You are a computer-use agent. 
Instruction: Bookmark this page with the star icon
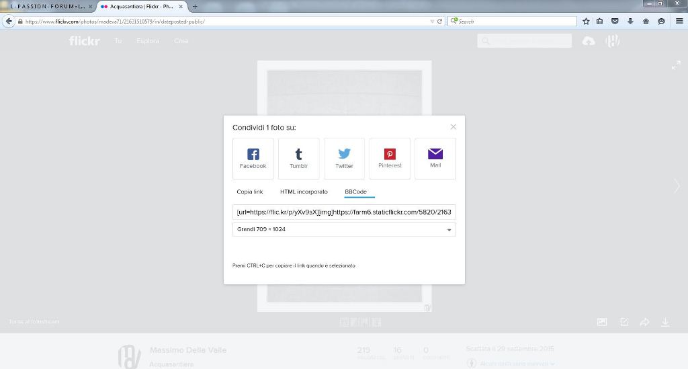pyautogui.click(x=586, y=21)
